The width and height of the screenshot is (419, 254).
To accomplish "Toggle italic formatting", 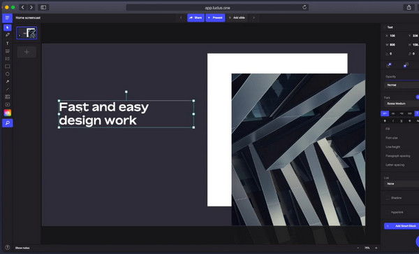I will click(393, 121).
